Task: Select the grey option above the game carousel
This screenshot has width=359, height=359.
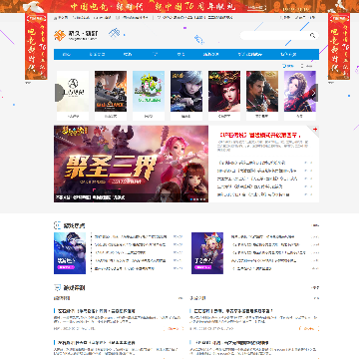Action: [307, 66]
